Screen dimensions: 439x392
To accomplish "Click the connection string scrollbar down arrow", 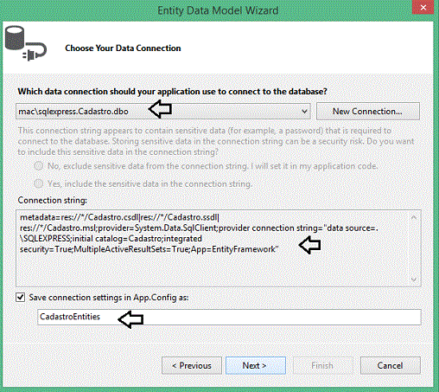I will [x=414, y=280].
